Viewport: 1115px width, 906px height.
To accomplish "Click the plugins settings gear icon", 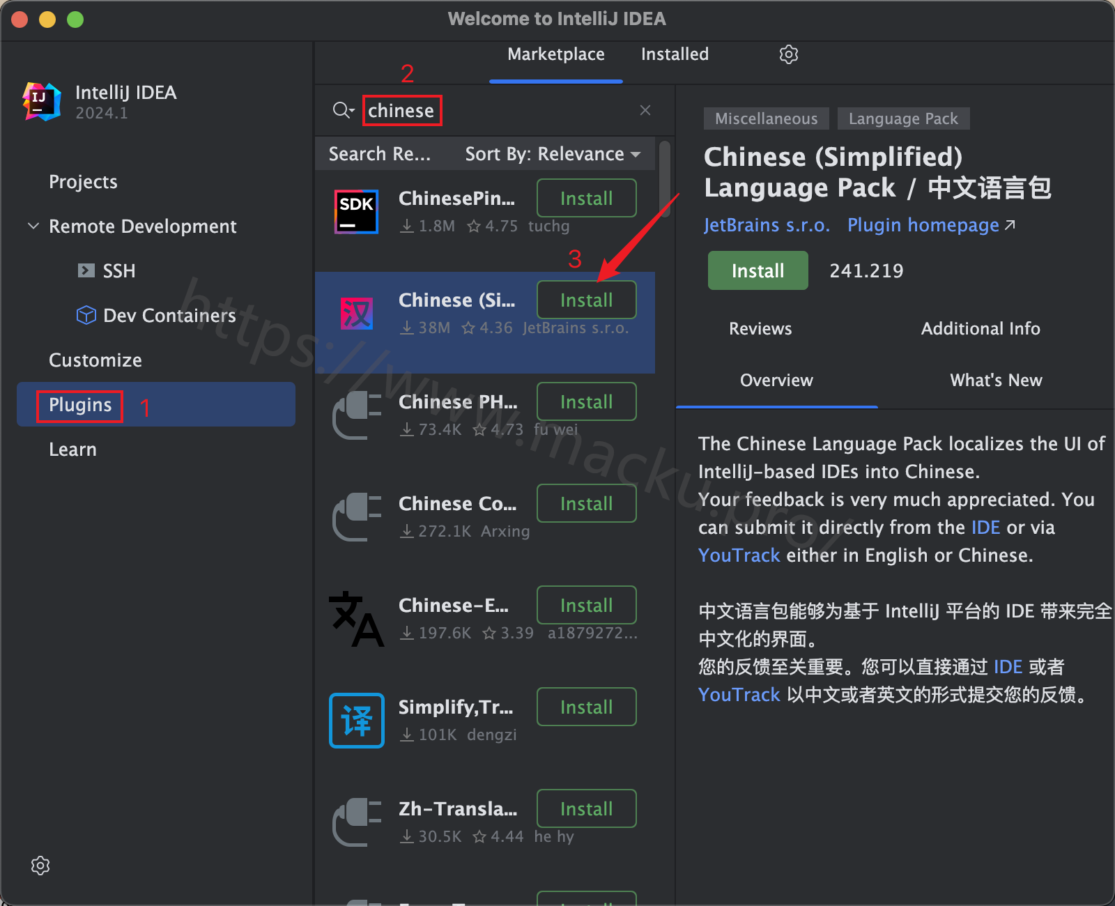I will pos(788,54).
